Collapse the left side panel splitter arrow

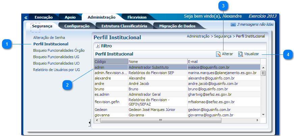(89, 122)
